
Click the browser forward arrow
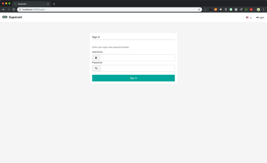click(x=9, y=9)
